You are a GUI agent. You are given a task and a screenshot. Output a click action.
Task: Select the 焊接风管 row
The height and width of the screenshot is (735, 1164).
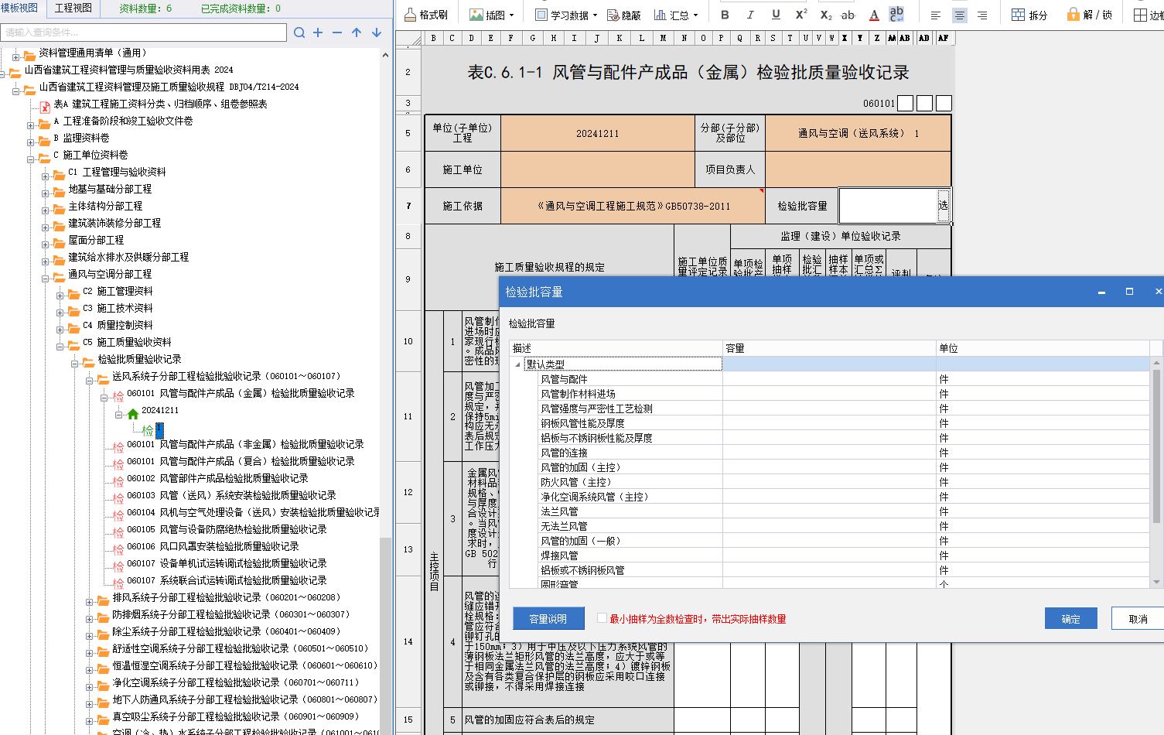pyautogui.click(x=829, y=556)
